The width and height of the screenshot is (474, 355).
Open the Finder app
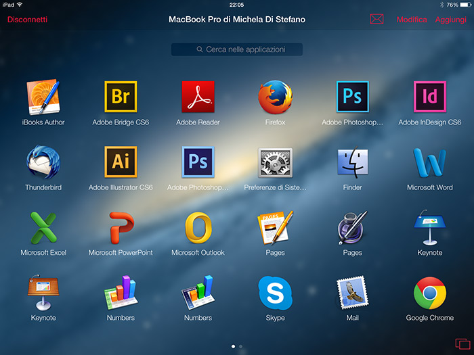[x=353, y=162]
